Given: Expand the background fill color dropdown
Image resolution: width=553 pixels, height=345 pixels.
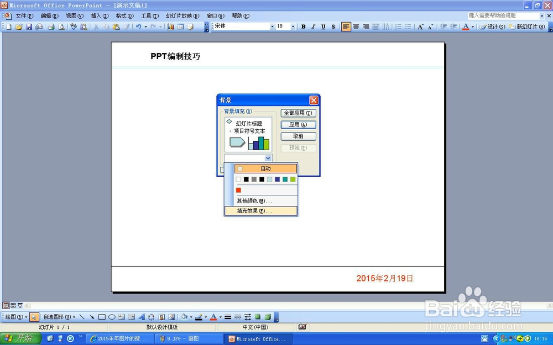Looking at the screenshot, I should coord(268,158).
